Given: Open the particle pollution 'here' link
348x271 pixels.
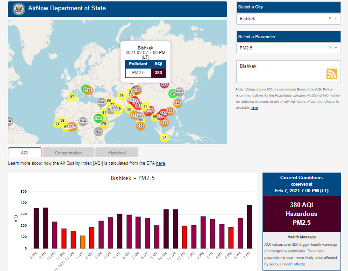Looking at the screenshot, I should pyautogui.click(x=254, y=108).
